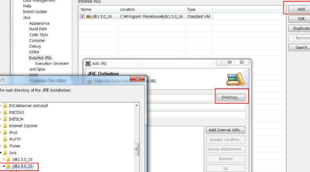Click the JRE library books icon
This screenshot has height=172, width=310.
click(236, 79)
